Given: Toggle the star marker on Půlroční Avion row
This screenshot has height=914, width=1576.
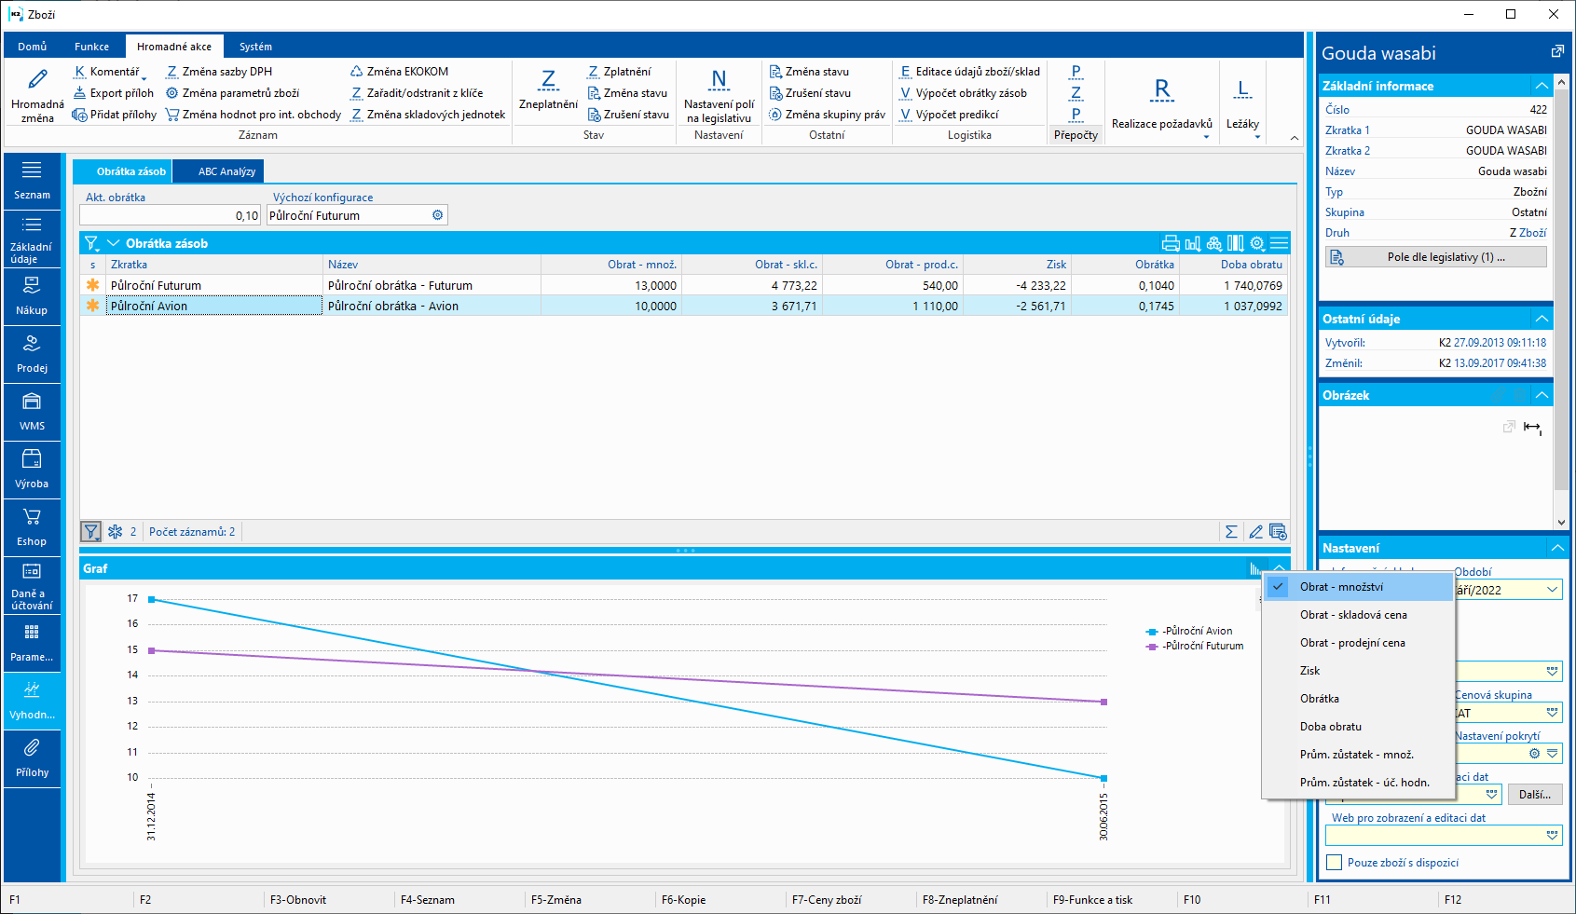Looking at the screenshot, I should click(x=92, y=306).
